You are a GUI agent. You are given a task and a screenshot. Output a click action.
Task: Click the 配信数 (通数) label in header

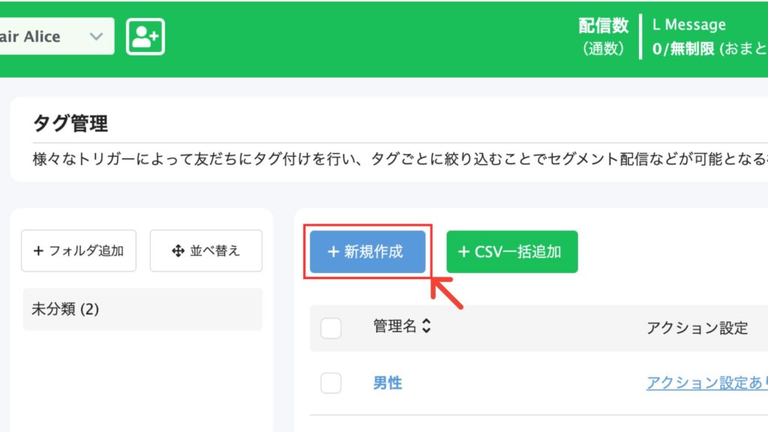(x=604, y=37)
